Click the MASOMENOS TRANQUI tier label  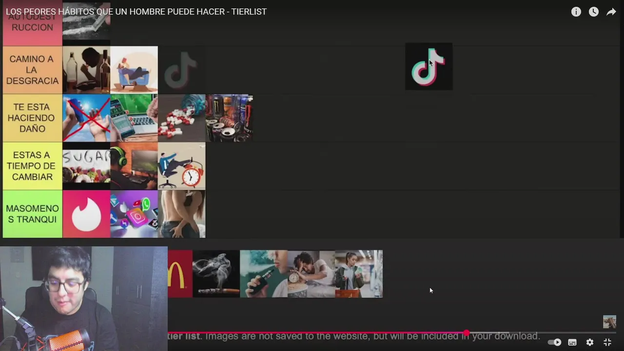click(x=32, y=214)
